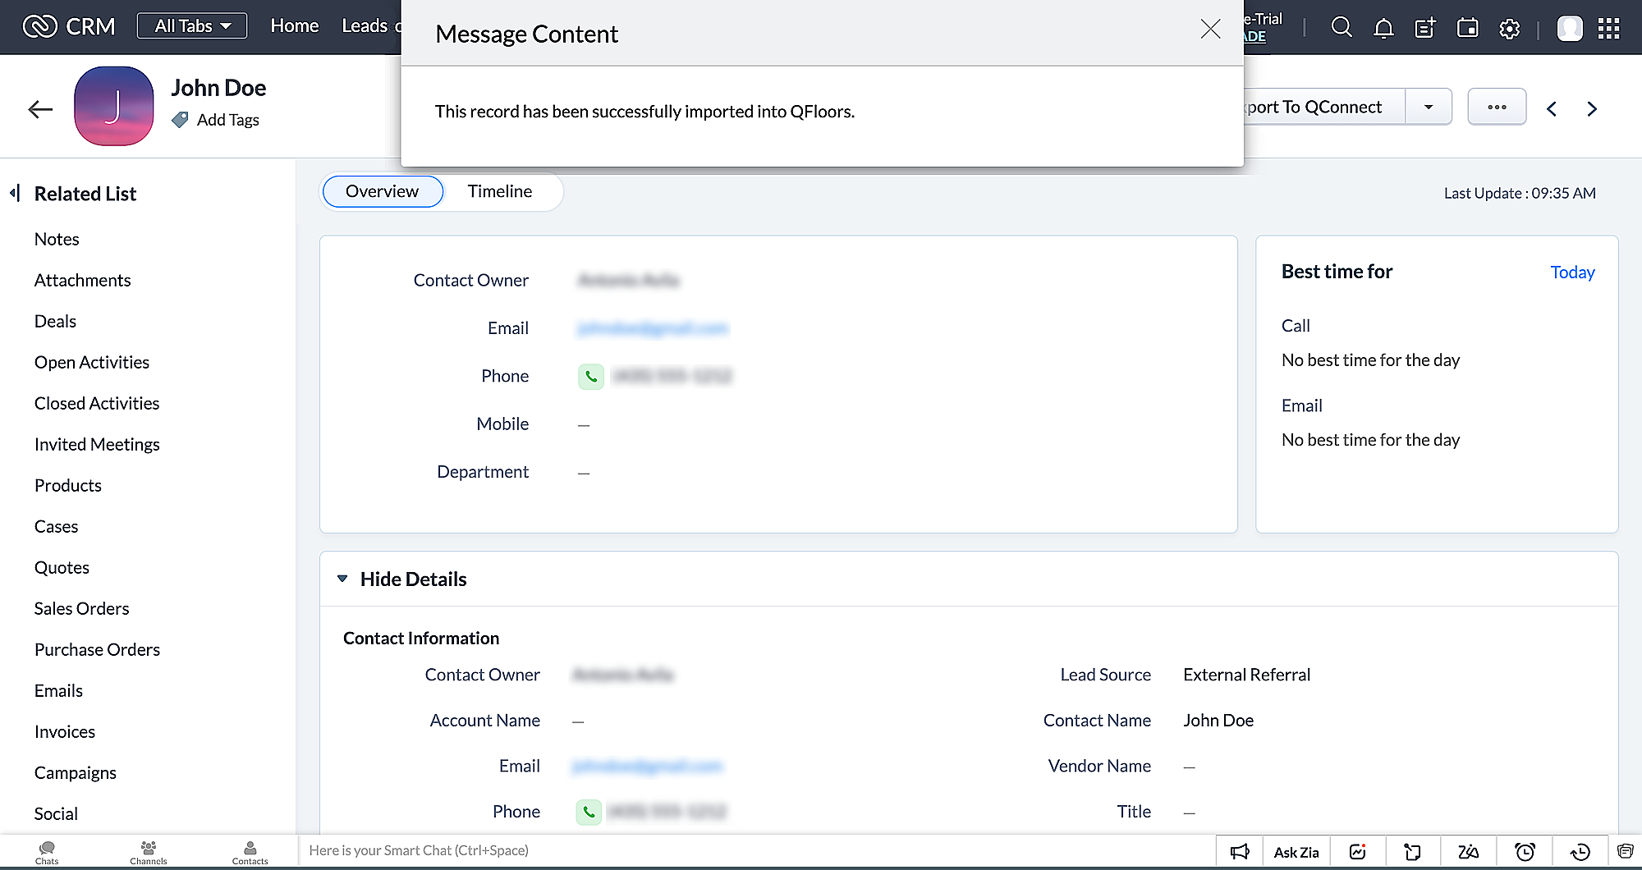Open the Zia handwriting icon
The image size is (1642, 870).
tap(1468, 852)
